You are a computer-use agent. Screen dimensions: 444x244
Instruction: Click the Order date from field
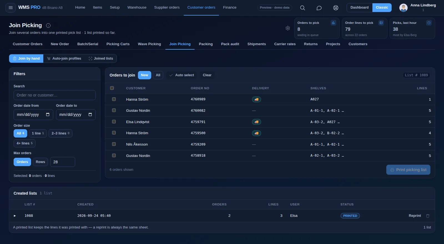click(33, 115)
